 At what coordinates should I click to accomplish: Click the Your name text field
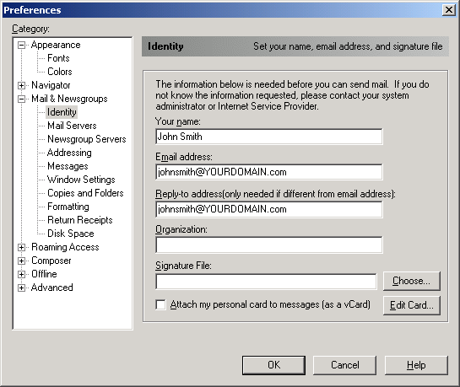pos(269,137)
